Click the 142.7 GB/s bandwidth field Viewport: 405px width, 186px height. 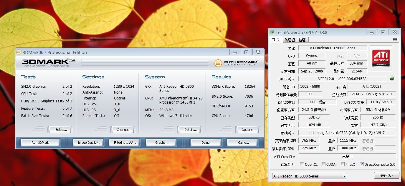[378, 125]
